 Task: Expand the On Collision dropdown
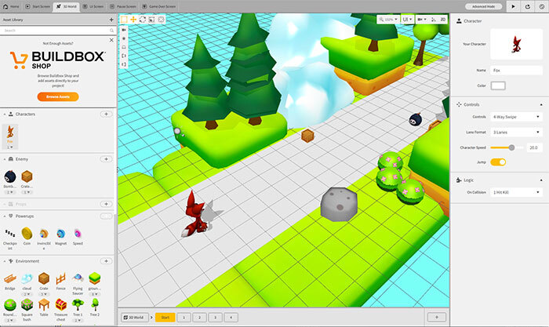coord(516,192)
